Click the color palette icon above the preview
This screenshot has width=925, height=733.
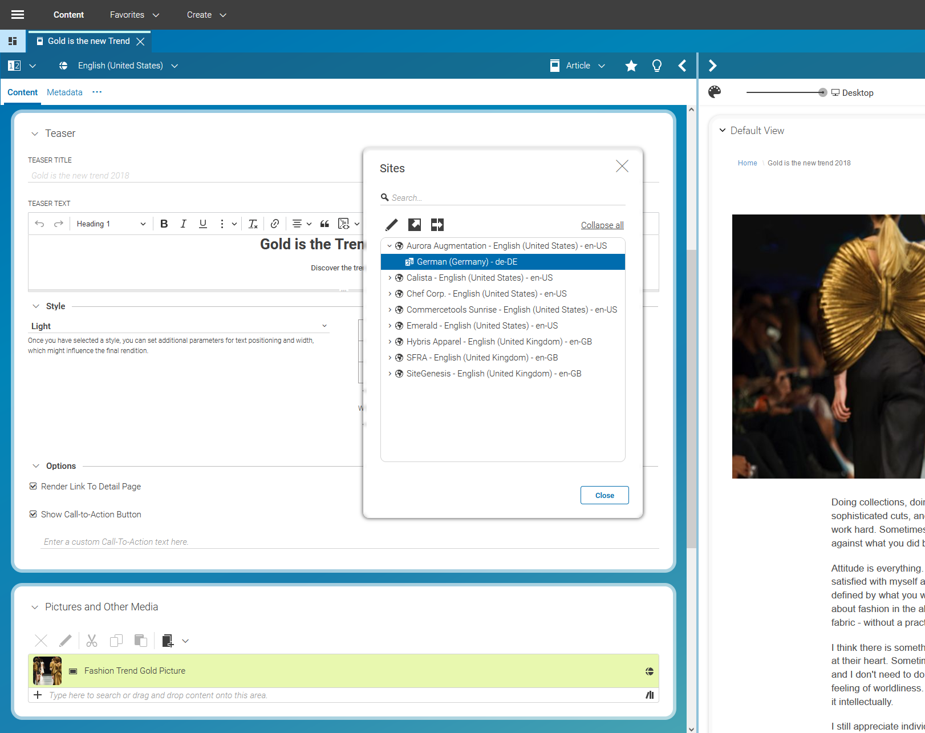pyautogui.click(x=715, y=92)
